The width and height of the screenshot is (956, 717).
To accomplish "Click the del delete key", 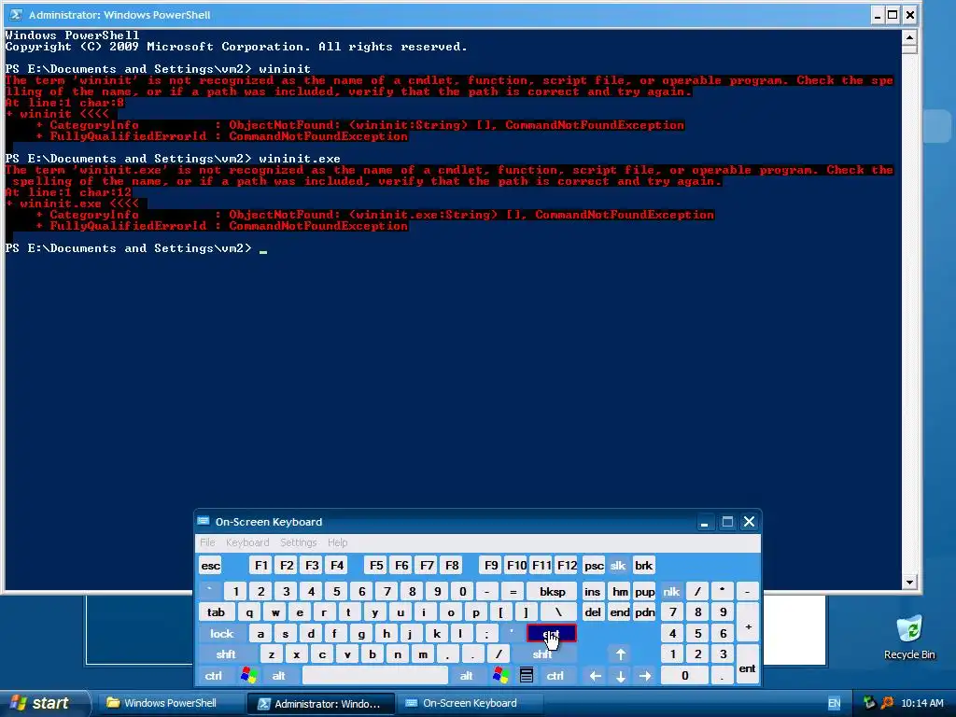I will (x=593, y=612).
